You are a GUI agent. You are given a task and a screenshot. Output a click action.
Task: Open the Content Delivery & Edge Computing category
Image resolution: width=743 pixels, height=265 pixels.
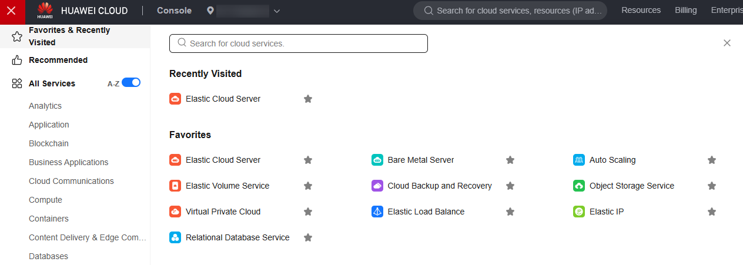88,237
